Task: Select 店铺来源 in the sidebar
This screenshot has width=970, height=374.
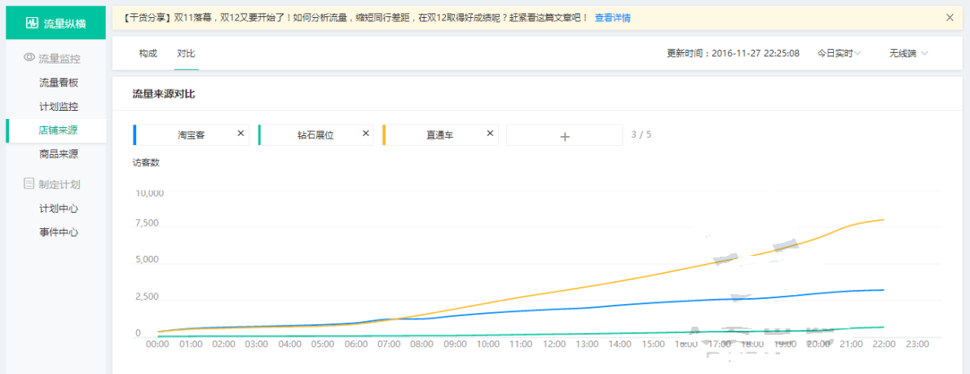Action: click(59, 130)
